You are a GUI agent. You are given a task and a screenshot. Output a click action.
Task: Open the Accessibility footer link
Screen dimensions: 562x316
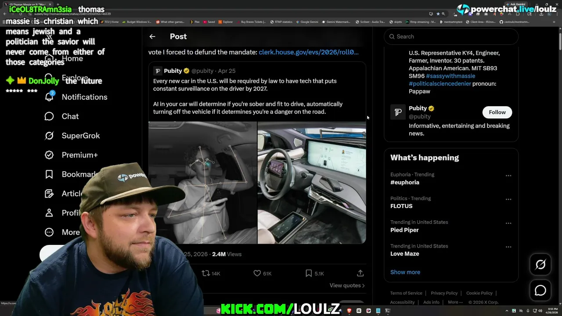(x=402, y=302)
